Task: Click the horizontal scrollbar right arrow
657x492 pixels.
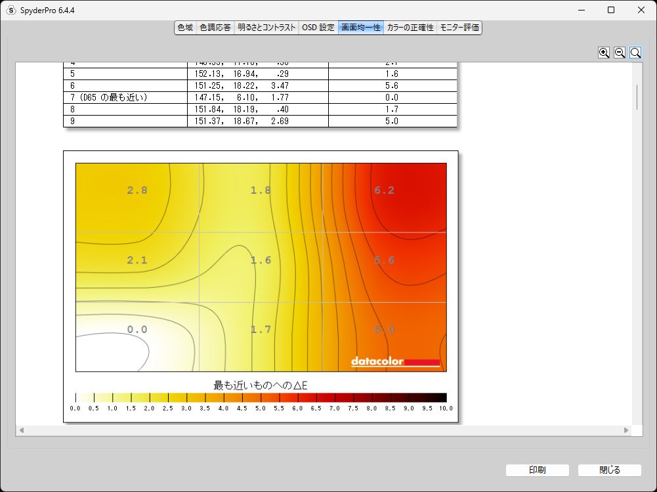Action: pyautogui.click(x=626, y=430)
